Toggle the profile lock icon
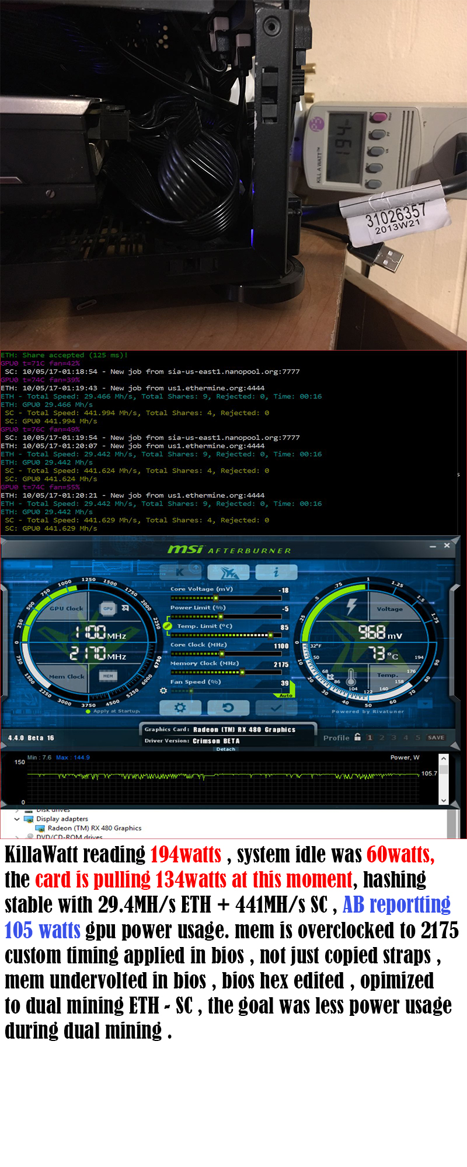 click(357, 737)
